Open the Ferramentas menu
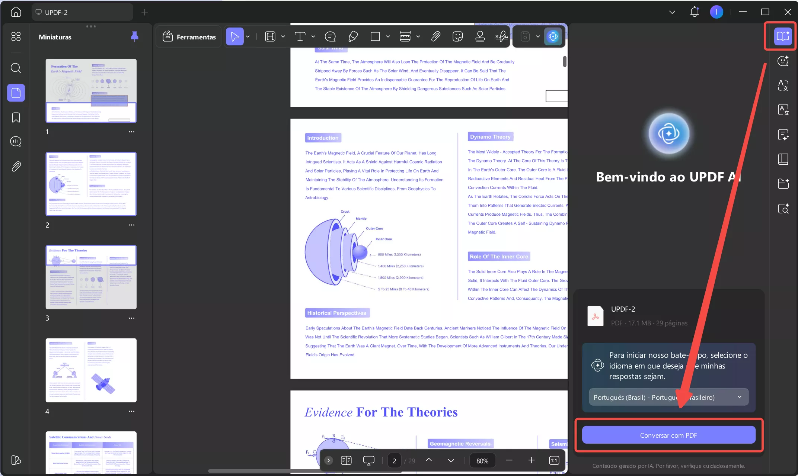Image resolution: width=798 pixels, height=476 pixels. [188, 36]
